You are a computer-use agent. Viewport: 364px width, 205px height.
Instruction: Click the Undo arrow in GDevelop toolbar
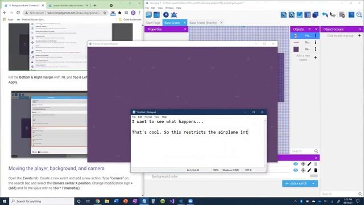tap(325, 15)
